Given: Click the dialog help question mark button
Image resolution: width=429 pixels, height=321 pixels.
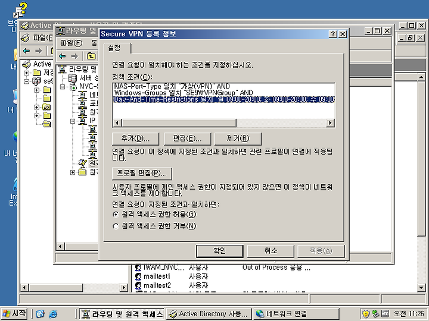Looking at the screenshot, I should coord(332,34).
